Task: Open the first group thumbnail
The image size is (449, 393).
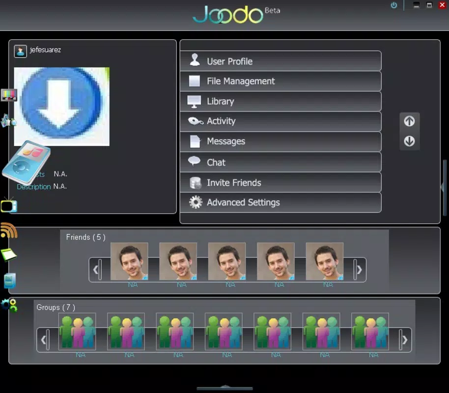Action: (x=77, y=332)
